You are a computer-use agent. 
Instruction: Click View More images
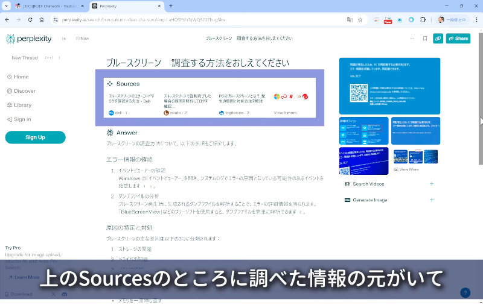click(x=406, y=169)
